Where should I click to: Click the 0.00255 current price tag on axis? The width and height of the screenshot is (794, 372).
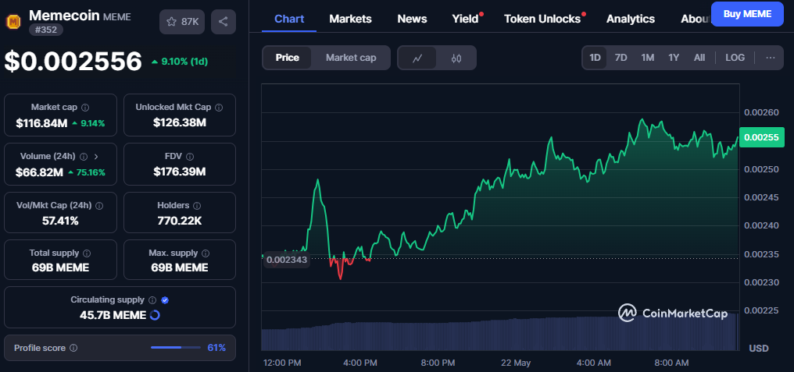[762, 137]
